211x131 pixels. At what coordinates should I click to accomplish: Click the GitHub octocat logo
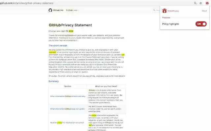tap(50, 10)
